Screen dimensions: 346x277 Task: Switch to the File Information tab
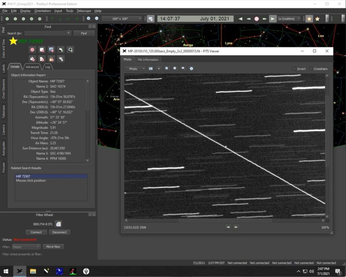[x=148, y=59]
